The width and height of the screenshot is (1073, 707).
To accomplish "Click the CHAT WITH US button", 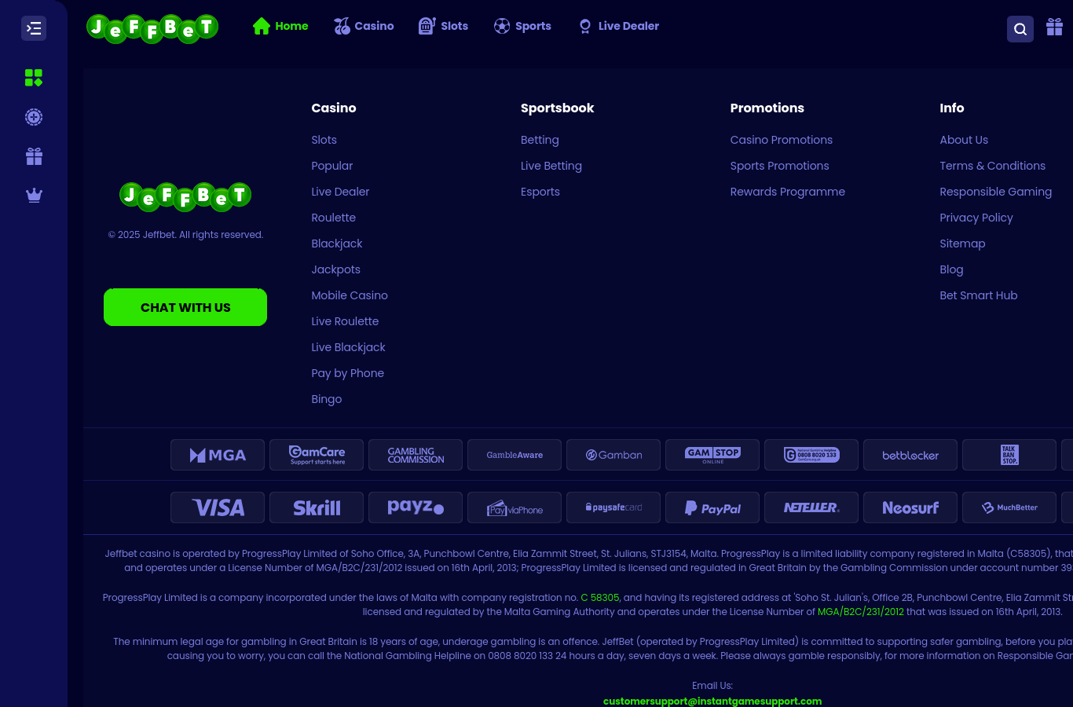I will coord(185,307).
